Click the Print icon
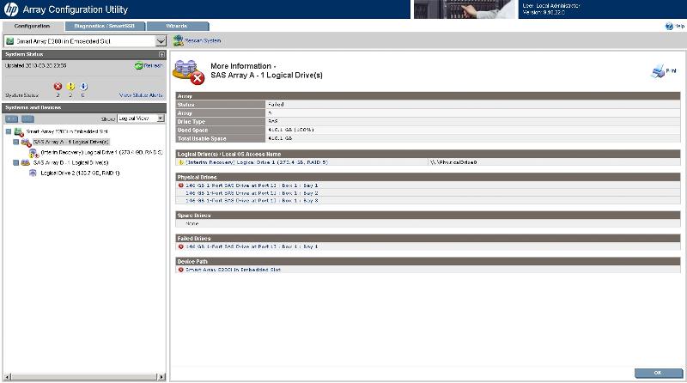 pos(658,71)
